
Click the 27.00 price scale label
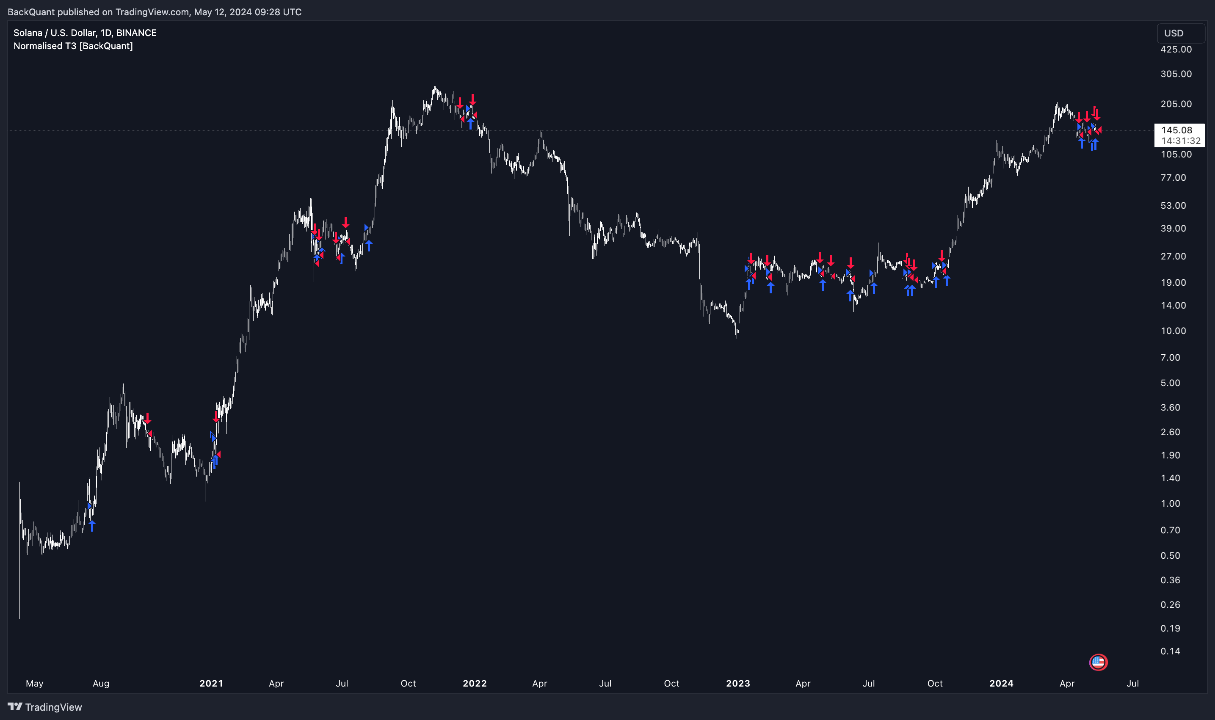[1173, 256]
